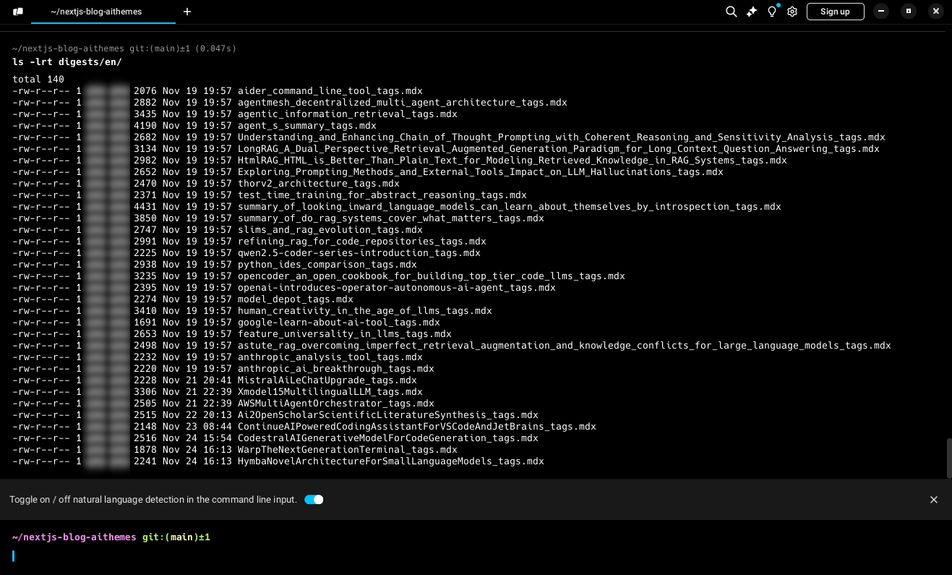Select refining_rag_for_code_repositories_tags.mdx
This screenshot has width=952, height=575.
(362, 242)
